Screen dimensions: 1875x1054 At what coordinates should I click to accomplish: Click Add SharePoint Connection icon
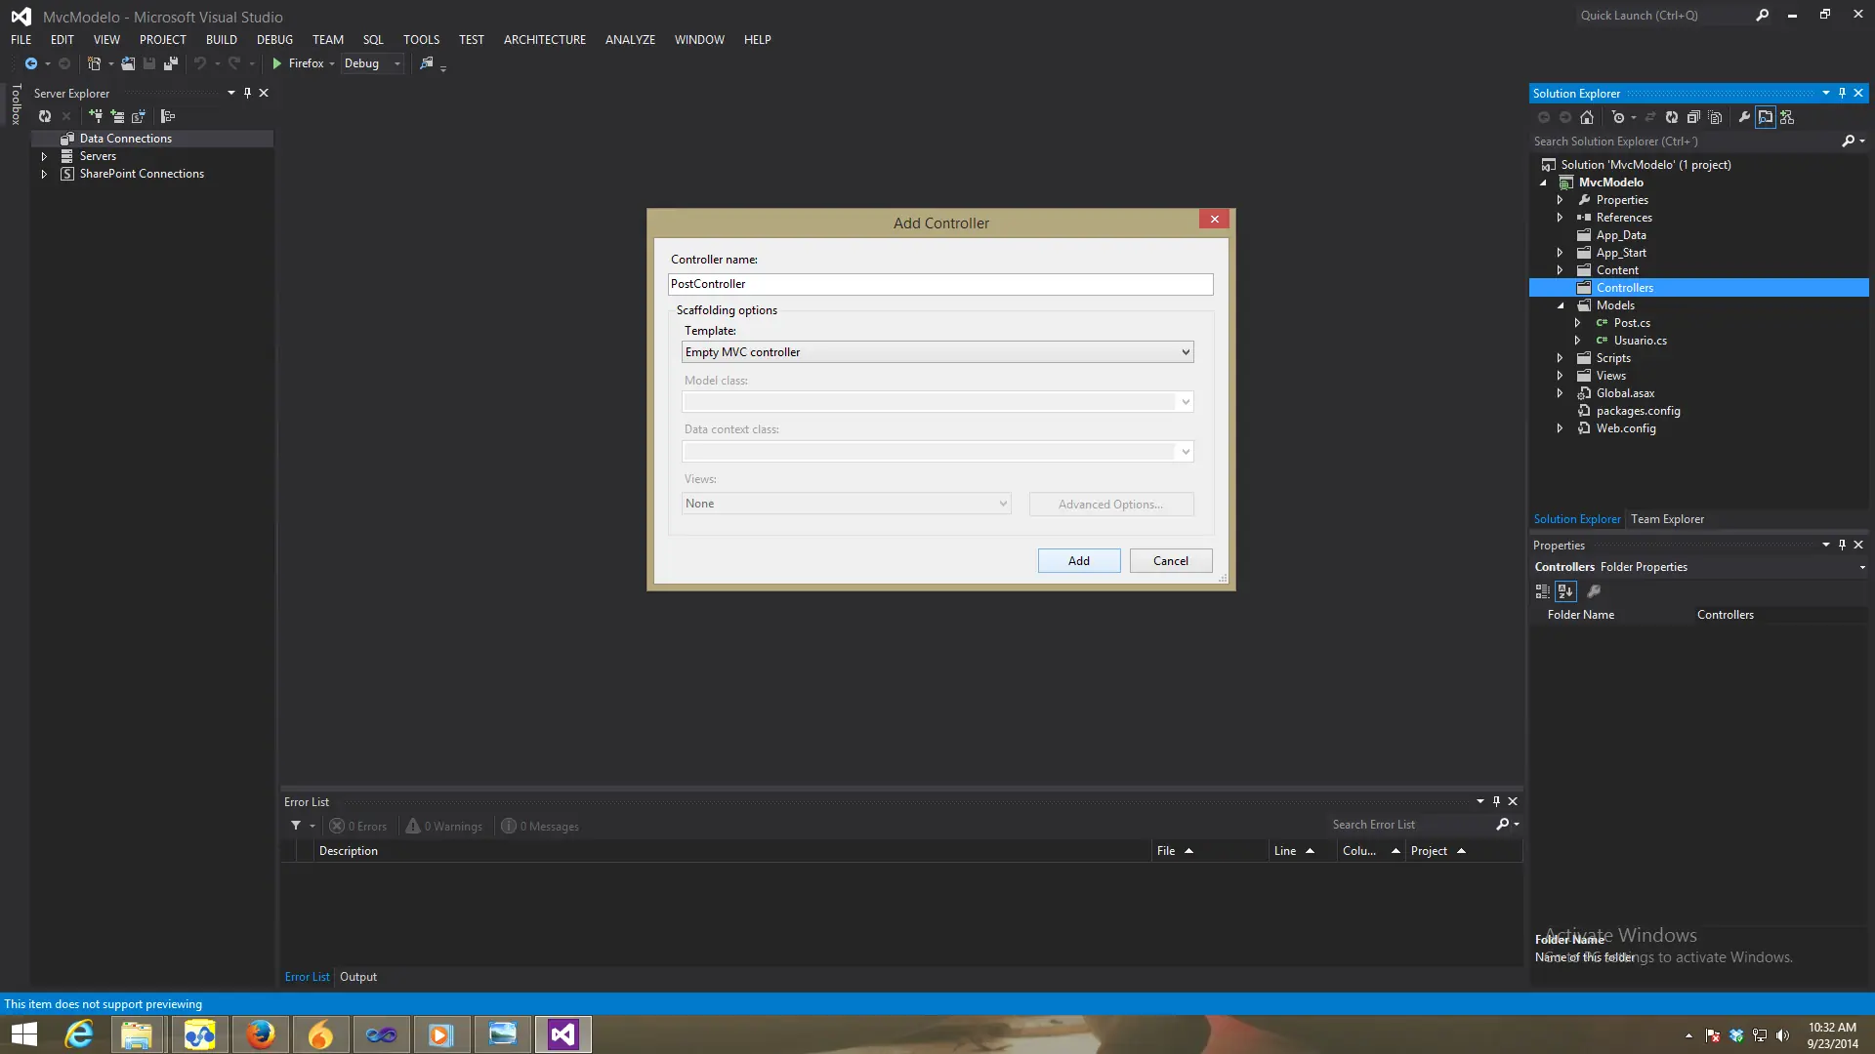[139, 116]
